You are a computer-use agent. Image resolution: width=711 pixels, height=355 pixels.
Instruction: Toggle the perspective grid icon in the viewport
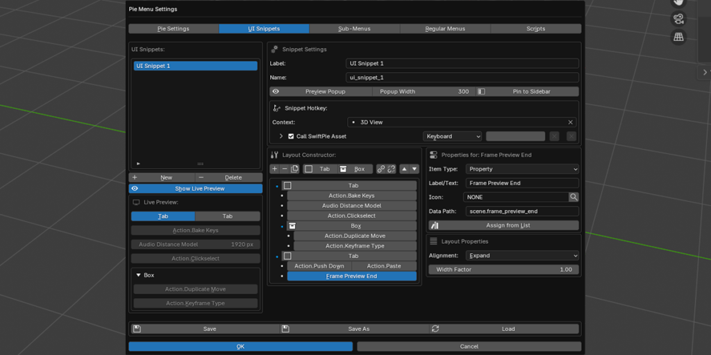click(678, 37)
